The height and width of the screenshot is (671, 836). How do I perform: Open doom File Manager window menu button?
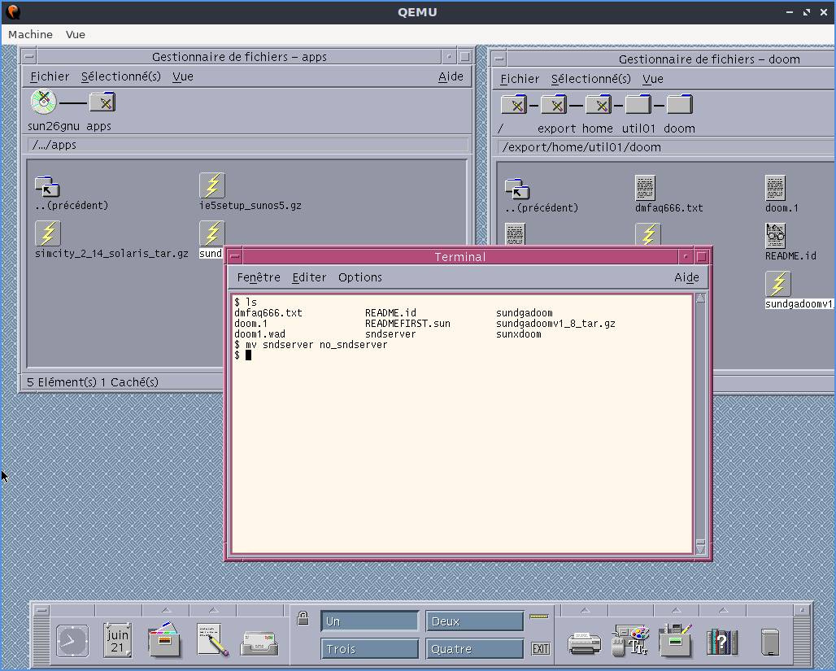coord(499,59)
